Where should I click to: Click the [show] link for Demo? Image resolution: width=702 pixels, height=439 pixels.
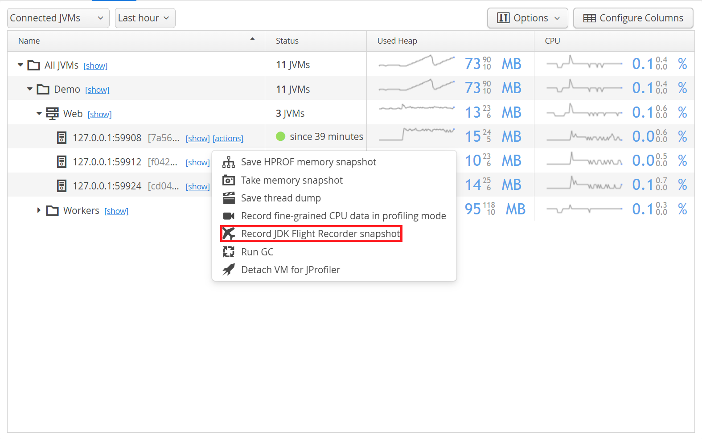[x=97, y=90]
